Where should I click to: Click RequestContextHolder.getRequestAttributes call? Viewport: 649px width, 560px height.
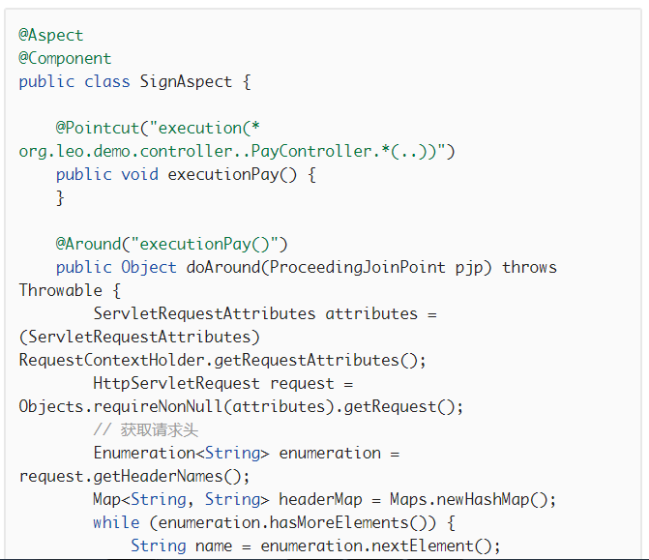click(222, 360)
